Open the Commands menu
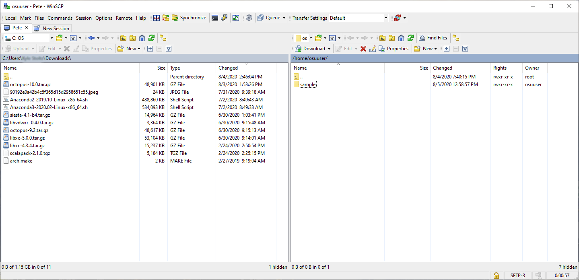This screenshot has width=579, height=280. [x=60, y=18]
